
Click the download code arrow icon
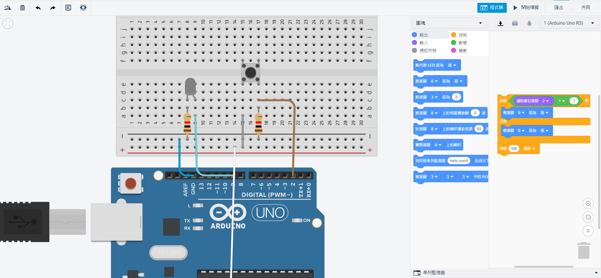click(500, 23)
